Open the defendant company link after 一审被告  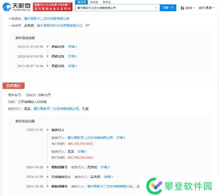(x=60, y=25)
